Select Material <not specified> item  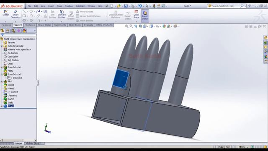[x=19, y=49]
